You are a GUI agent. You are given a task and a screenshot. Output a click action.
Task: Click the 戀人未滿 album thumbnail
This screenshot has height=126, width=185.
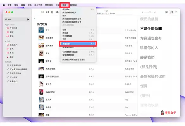pyautogui.click(x=41, y=46)
